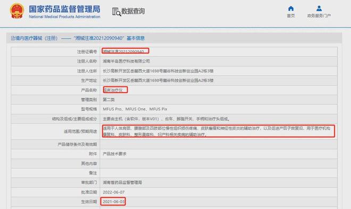This screenshot has width=351, height=209.
Task: Click the 注册证编号 label cell
Action: [x=87, y=52]
